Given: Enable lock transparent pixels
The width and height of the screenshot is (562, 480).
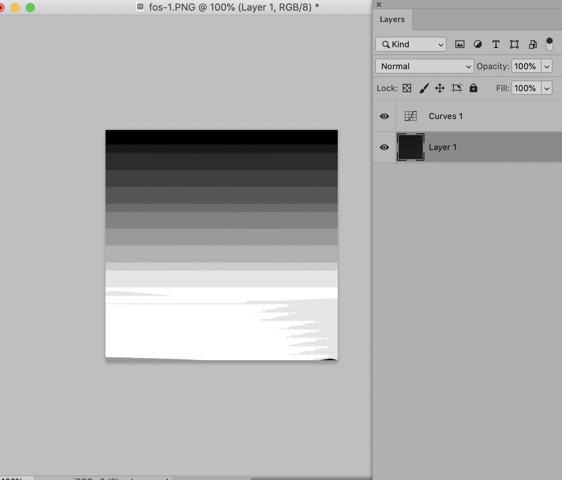Looking at the screenshot, I should point(407,88).
